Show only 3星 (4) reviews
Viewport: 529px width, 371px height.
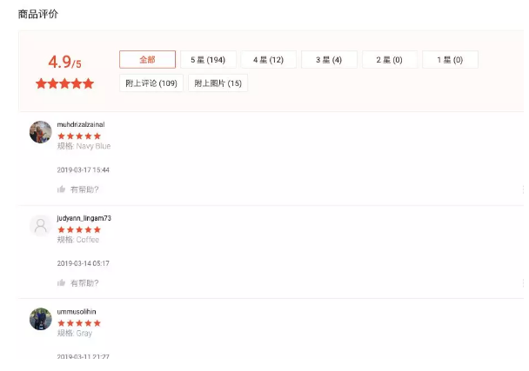329,60
